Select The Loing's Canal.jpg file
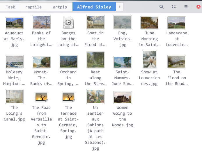The image size is (202, 154). point(14,97)
